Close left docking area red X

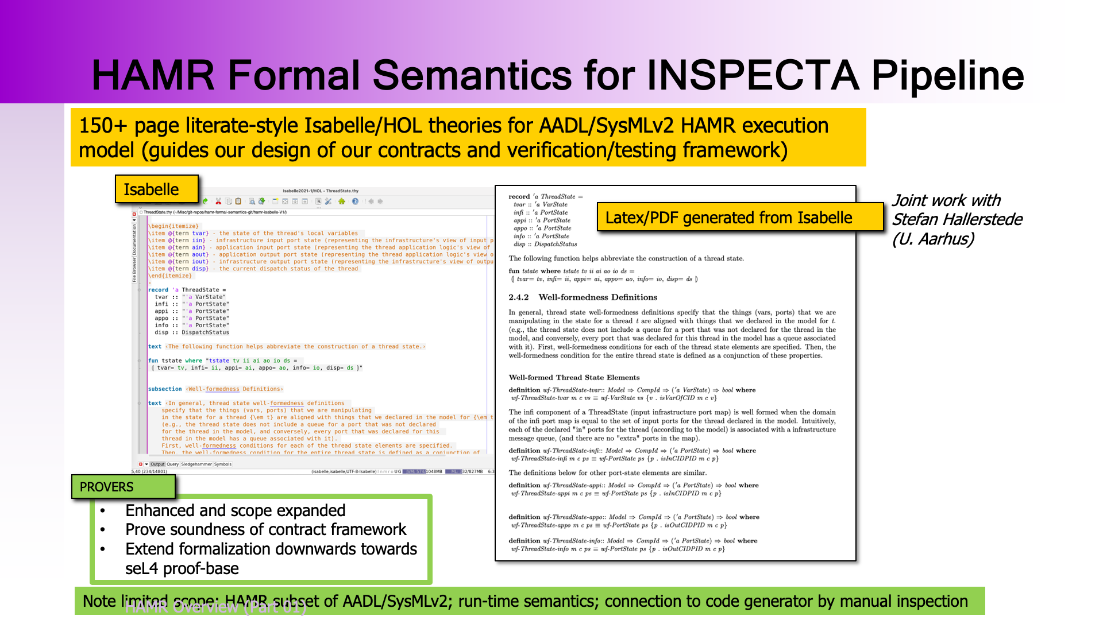coord(134,214)
